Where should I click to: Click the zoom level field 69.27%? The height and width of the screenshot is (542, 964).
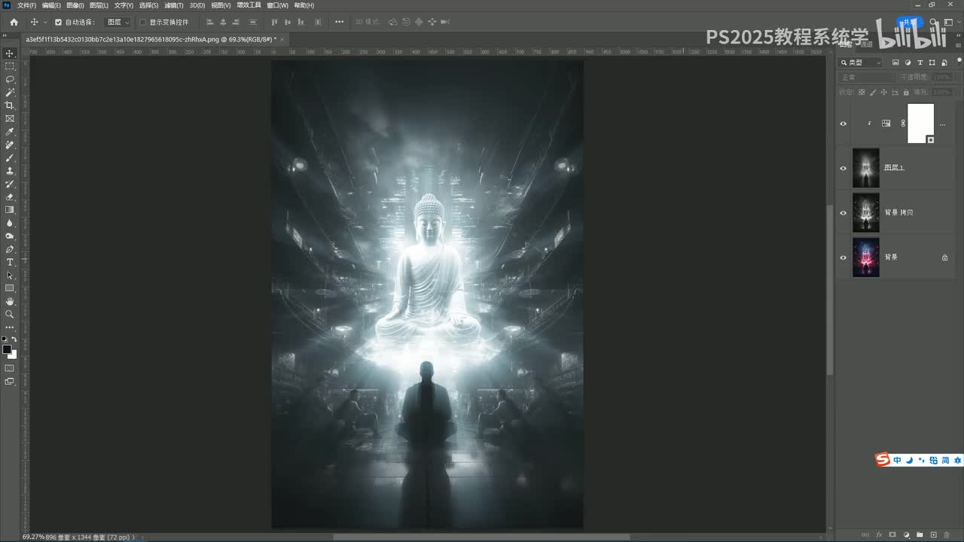(x=32, y=537)
